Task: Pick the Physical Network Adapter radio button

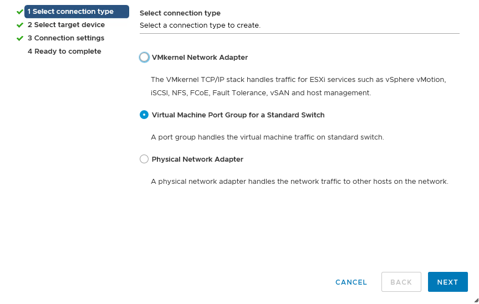Action: click(144, 159)
